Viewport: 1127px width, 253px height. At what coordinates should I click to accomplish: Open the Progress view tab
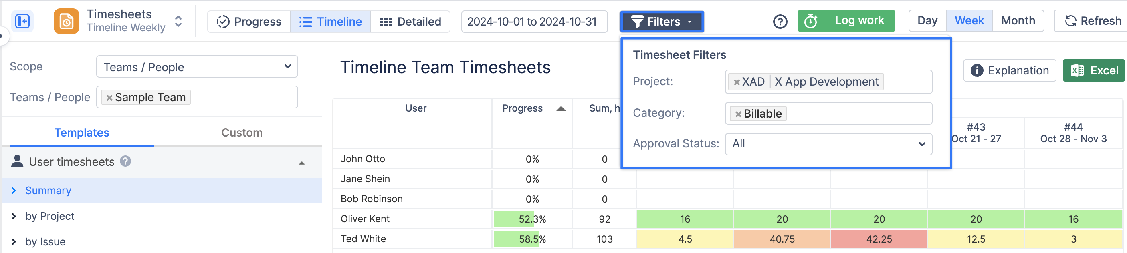click(x=249, y=21)
